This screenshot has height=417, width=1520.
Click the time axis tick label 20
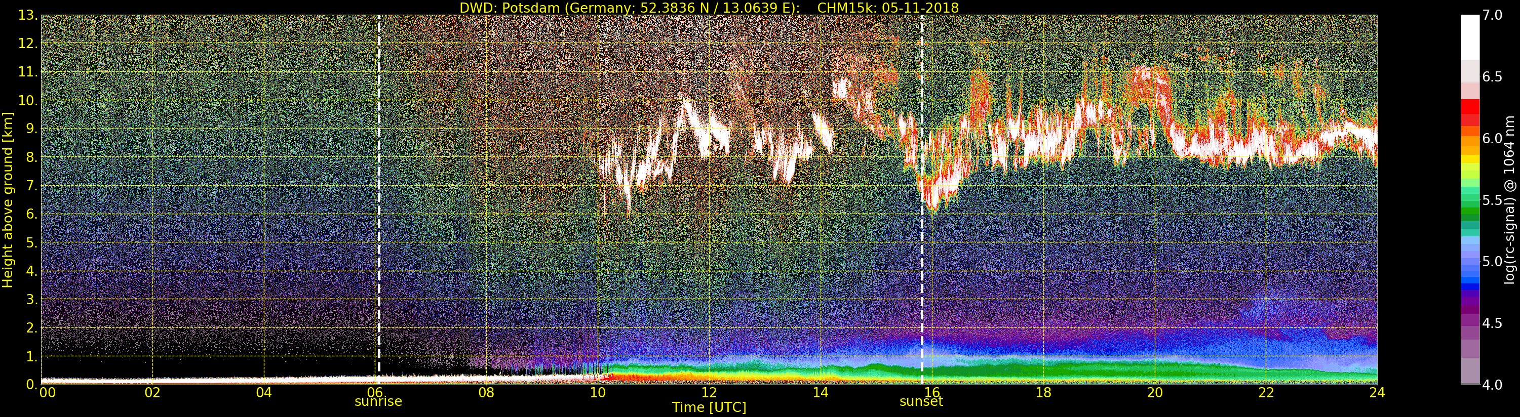tap(1155, 393)
